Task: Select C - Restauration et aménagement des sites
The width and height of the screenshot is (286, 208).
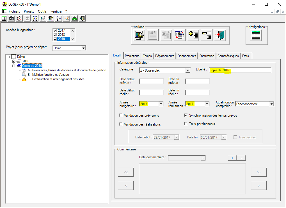Action: [x=56, y=79]
